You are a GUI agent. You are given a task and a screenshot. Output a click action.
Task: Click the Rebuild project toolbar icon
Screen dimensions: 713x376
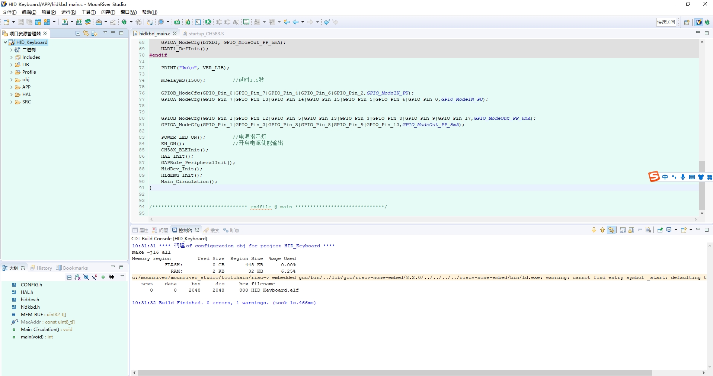click(79, 22)
